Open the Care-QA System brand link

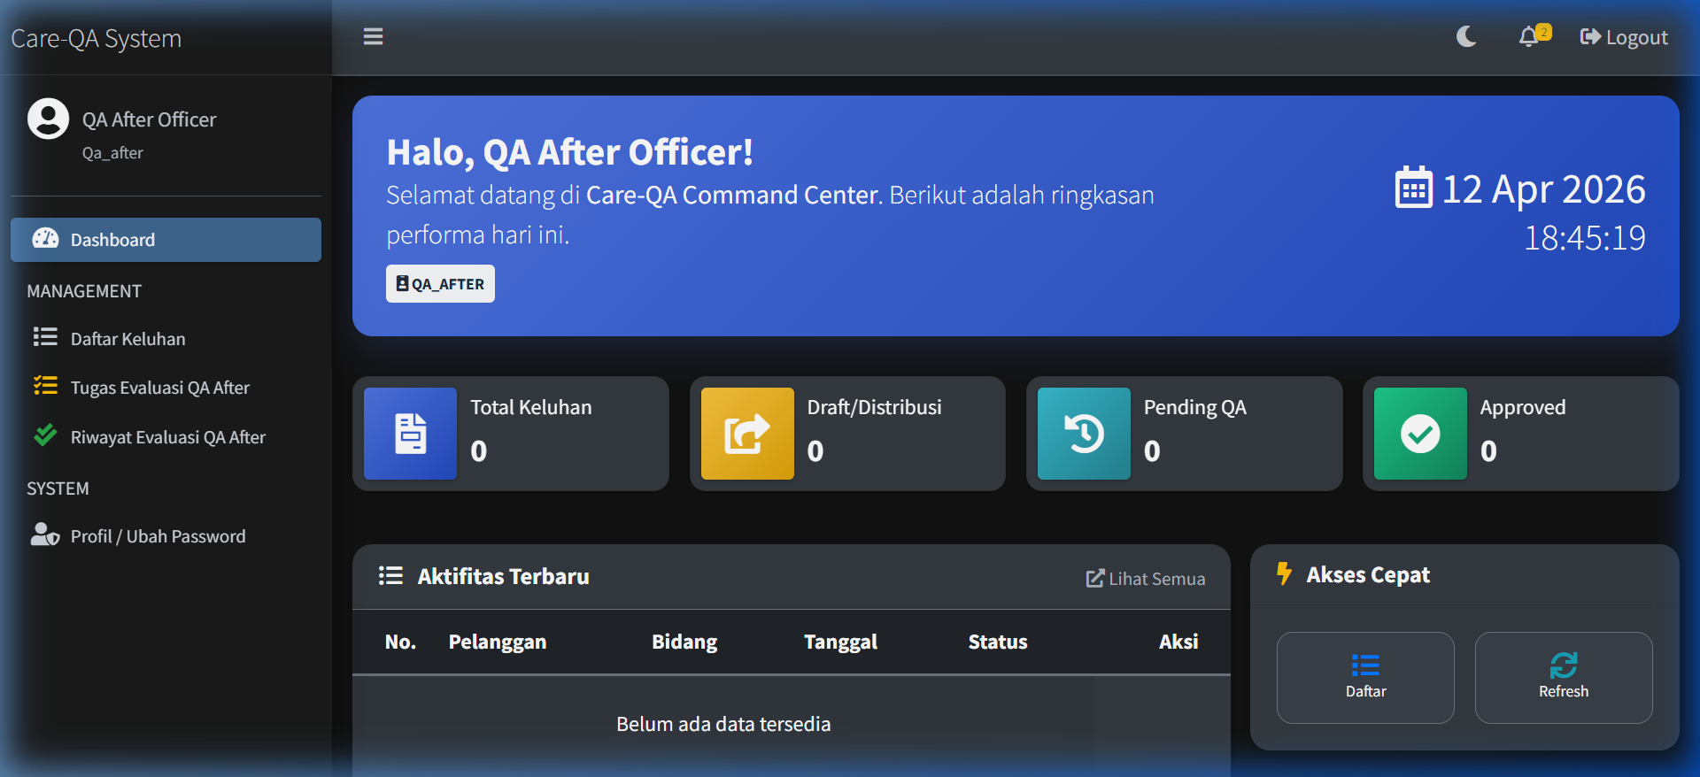96,38
